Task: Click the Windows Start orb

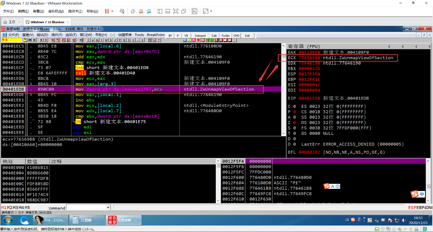Action: pos(8,220)
